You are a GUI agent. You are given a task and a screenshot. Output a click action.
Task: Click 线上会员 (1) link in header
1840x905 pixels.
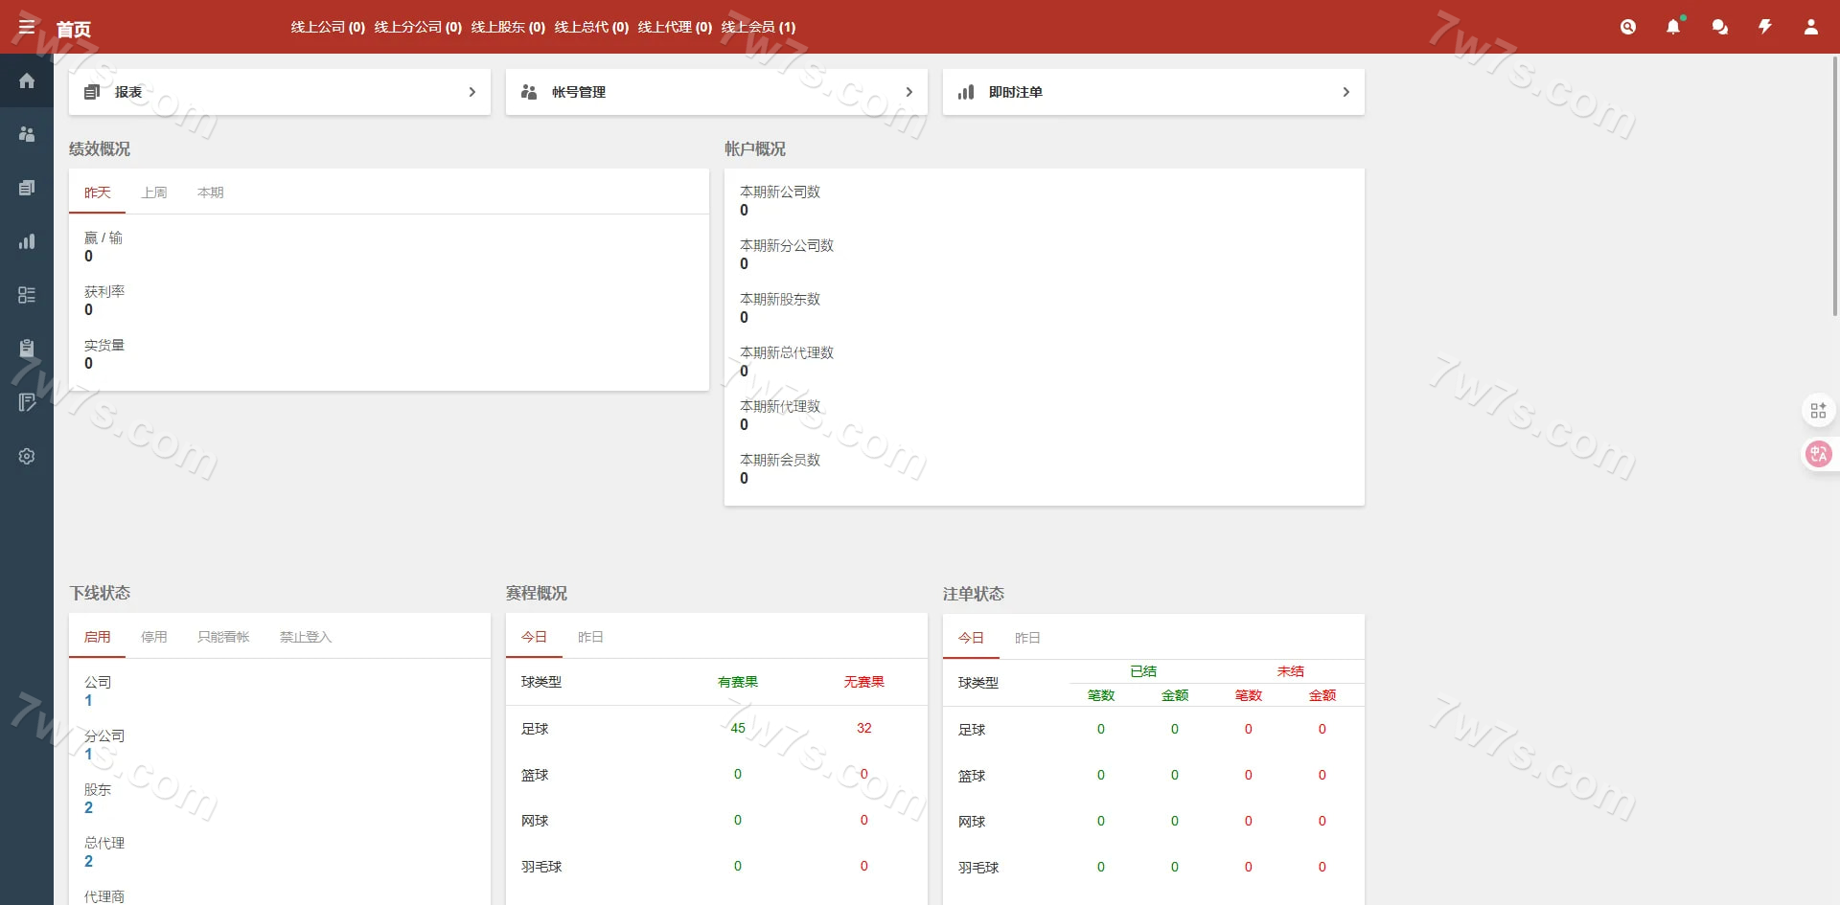[758, 27]
